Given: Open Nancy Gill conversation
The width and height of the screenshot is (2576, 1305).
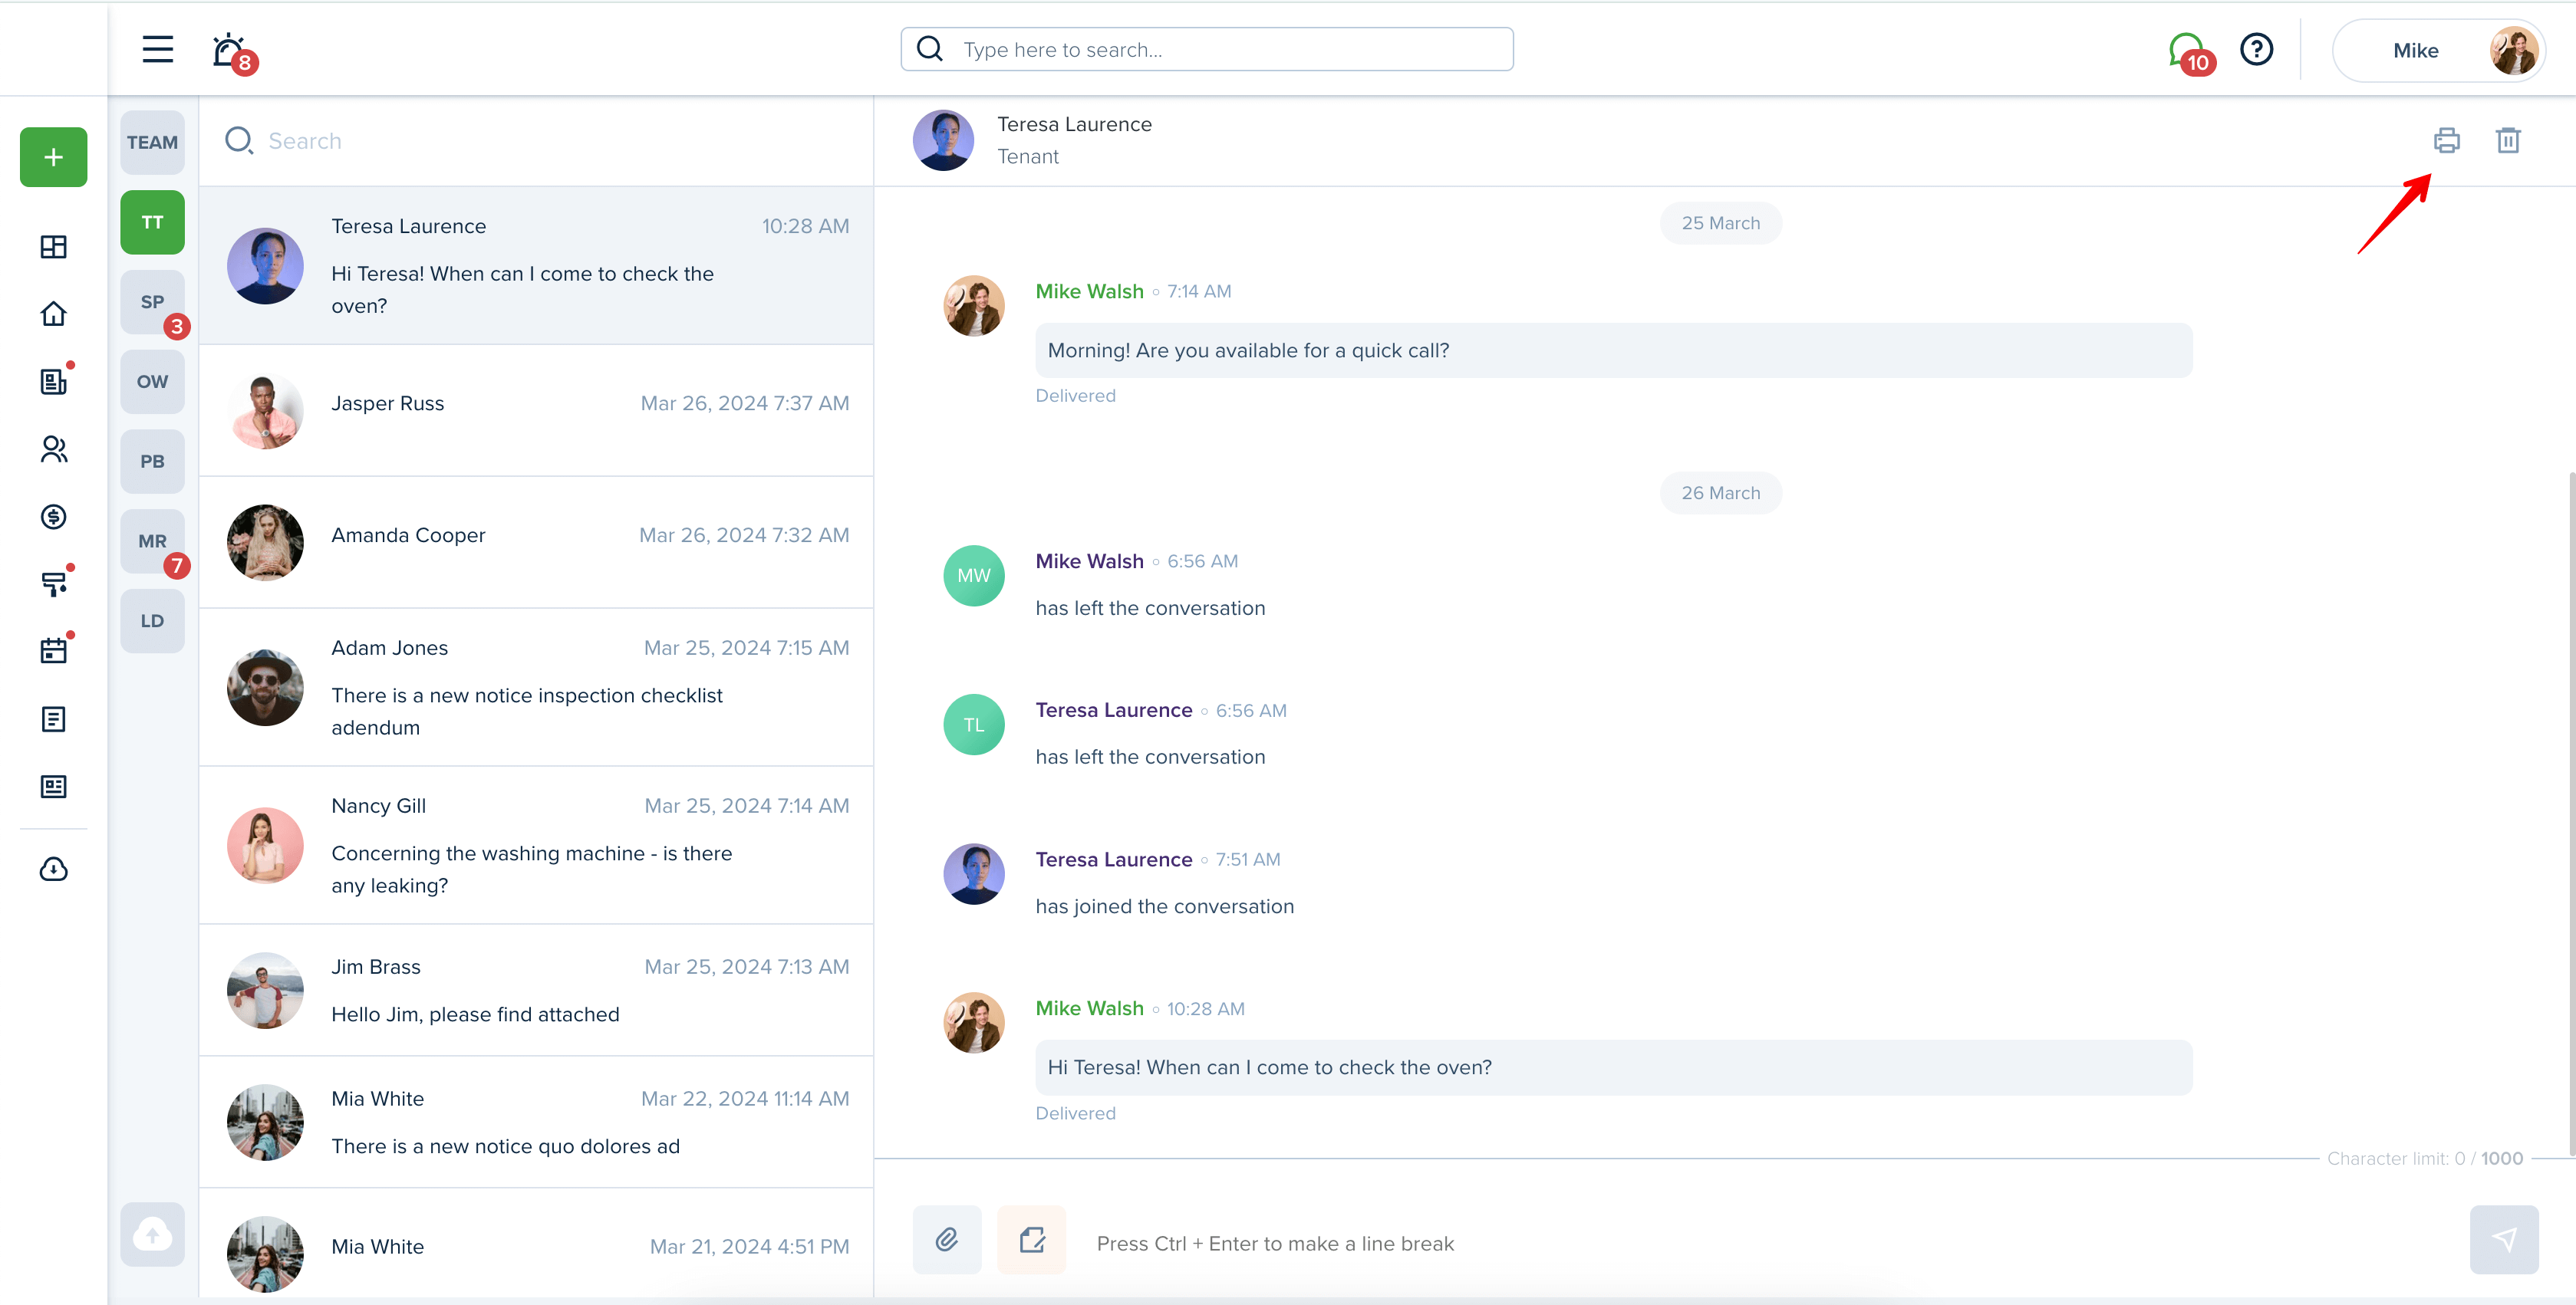Looking at the screenshot, I should pos(536,846).
